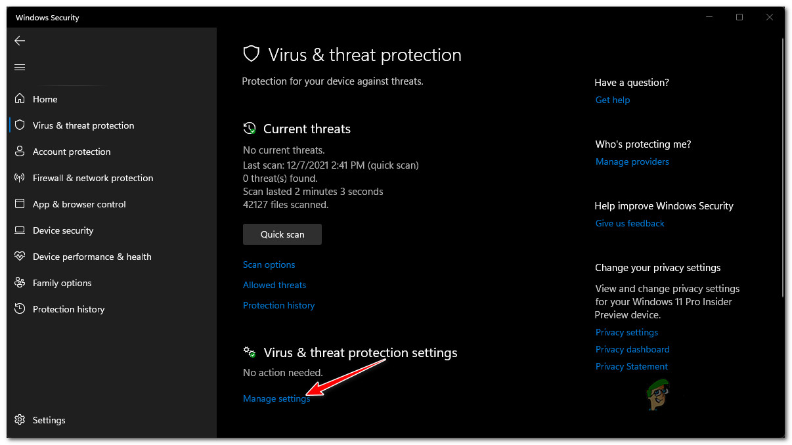Click the Home house icon in sidebar
The width and height of the screenshot is (792, 445).
20,99
